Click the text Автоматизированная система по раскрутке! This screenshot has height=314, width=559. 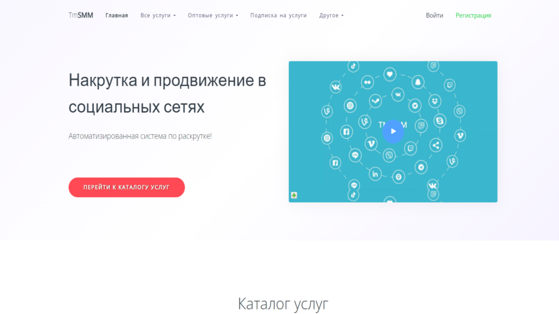(x=140, y=136)
